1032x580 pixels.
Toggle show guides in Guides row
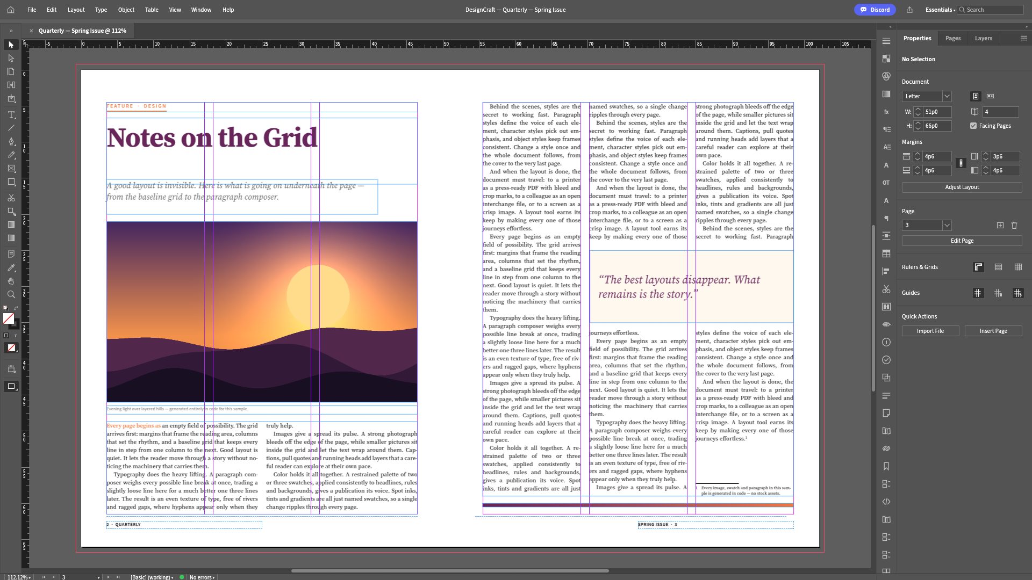pos(978,293)
